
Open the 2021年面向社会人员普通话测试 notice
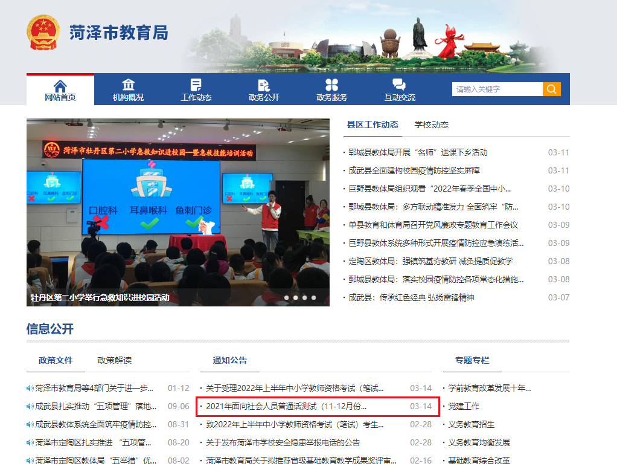point(286,406)
